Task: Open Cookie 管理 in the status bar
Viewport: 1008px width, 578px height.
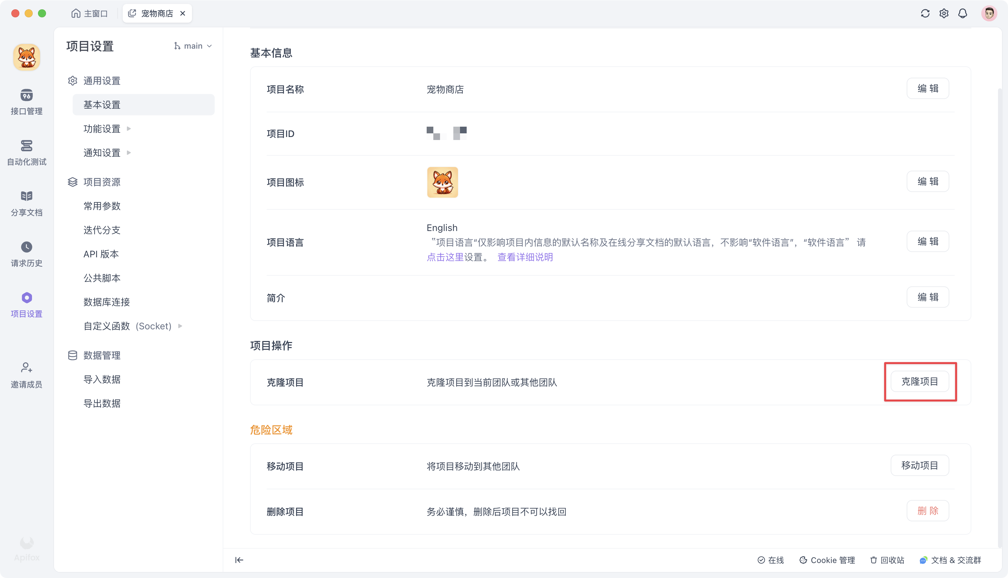Action: pyautogui.click(x=827, y=560)
